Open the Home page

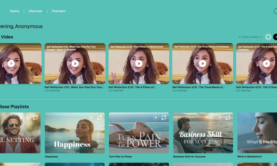tap(15, 11)
